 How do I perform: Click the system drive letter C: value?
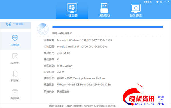(x=58, y=59)
